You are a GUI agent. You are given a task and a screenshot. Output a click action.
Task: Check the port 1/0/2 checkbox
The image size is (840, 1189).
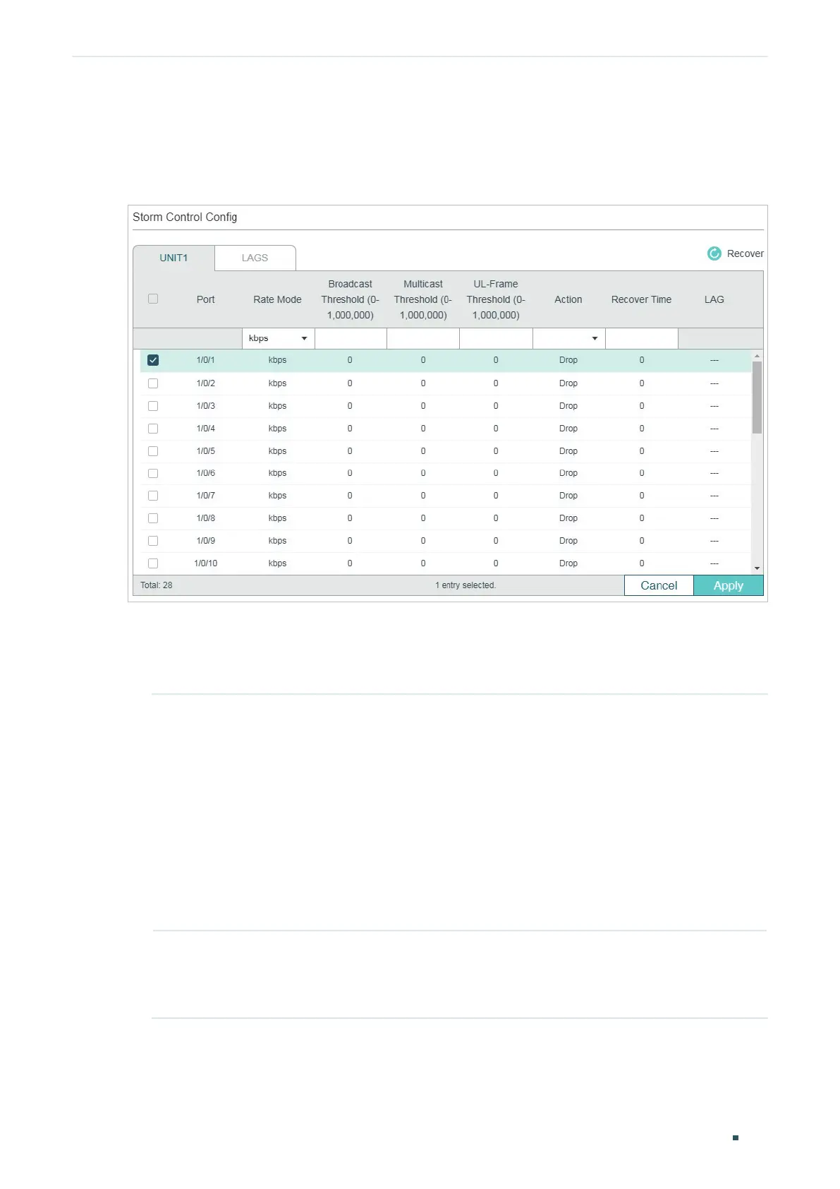[x=153, y=383]
